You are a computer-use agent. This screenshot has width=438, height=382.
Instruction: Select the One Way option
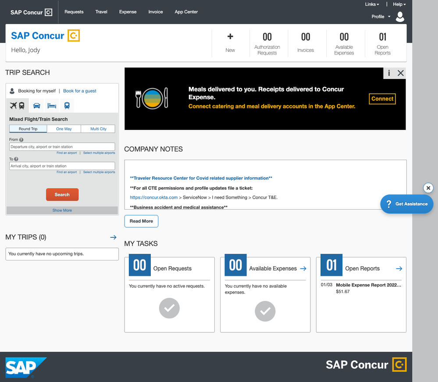coord(64,129)
